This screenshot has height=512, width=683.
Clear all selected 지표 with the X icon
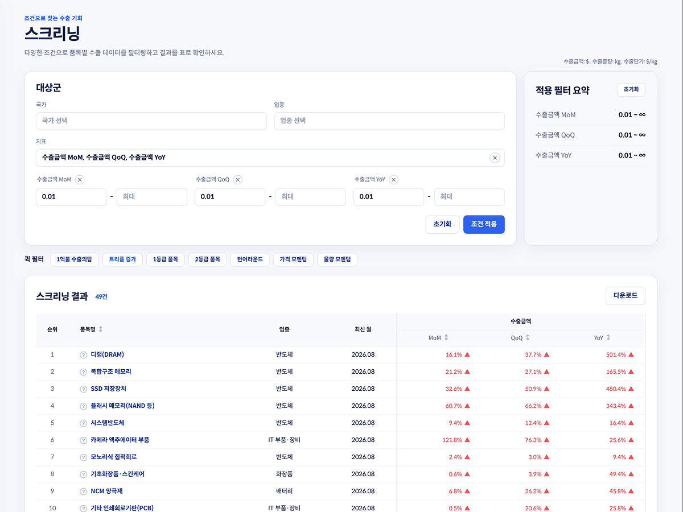[x=495, y=158]
